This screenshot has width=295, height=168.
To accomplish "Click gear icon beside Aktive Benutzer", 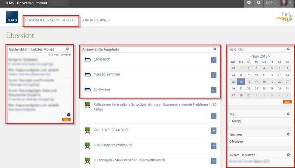I will (288, 154).
